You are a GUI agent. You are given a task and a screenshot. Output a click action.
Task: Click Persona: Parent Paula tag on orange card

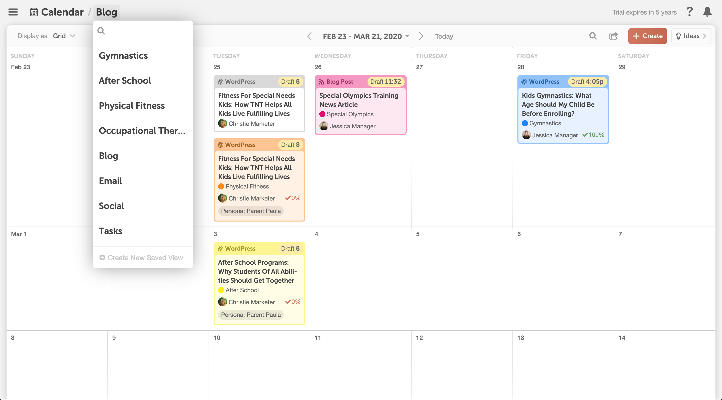(x=251, y=211)
